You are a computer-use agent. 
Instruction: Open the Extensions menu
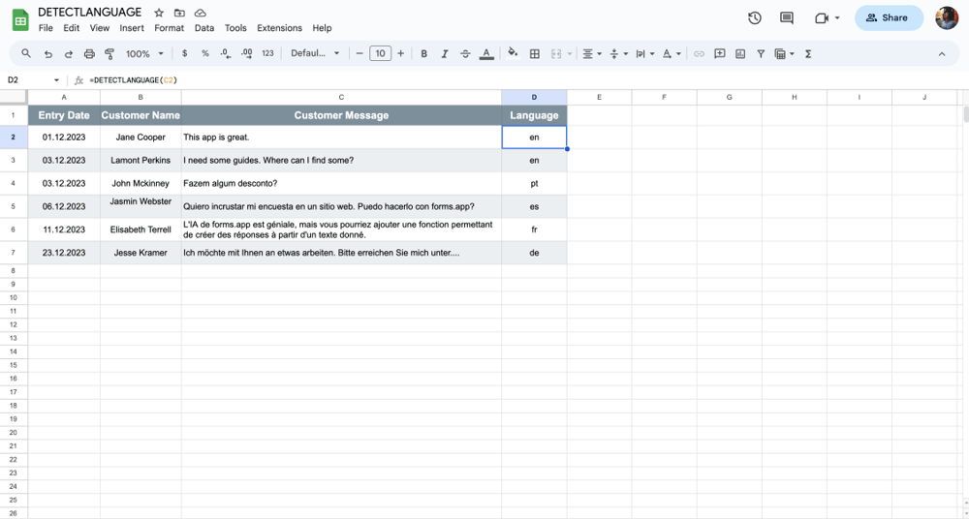click(279, 28)
